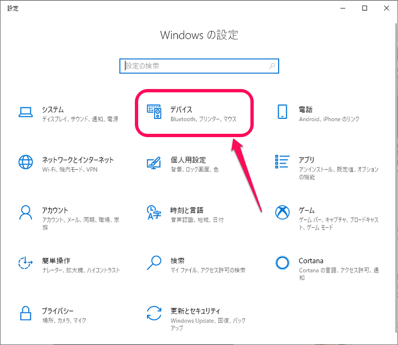Click the text "ナレーター、拡大鏡、ハイコントラスト"

[81, 270]
